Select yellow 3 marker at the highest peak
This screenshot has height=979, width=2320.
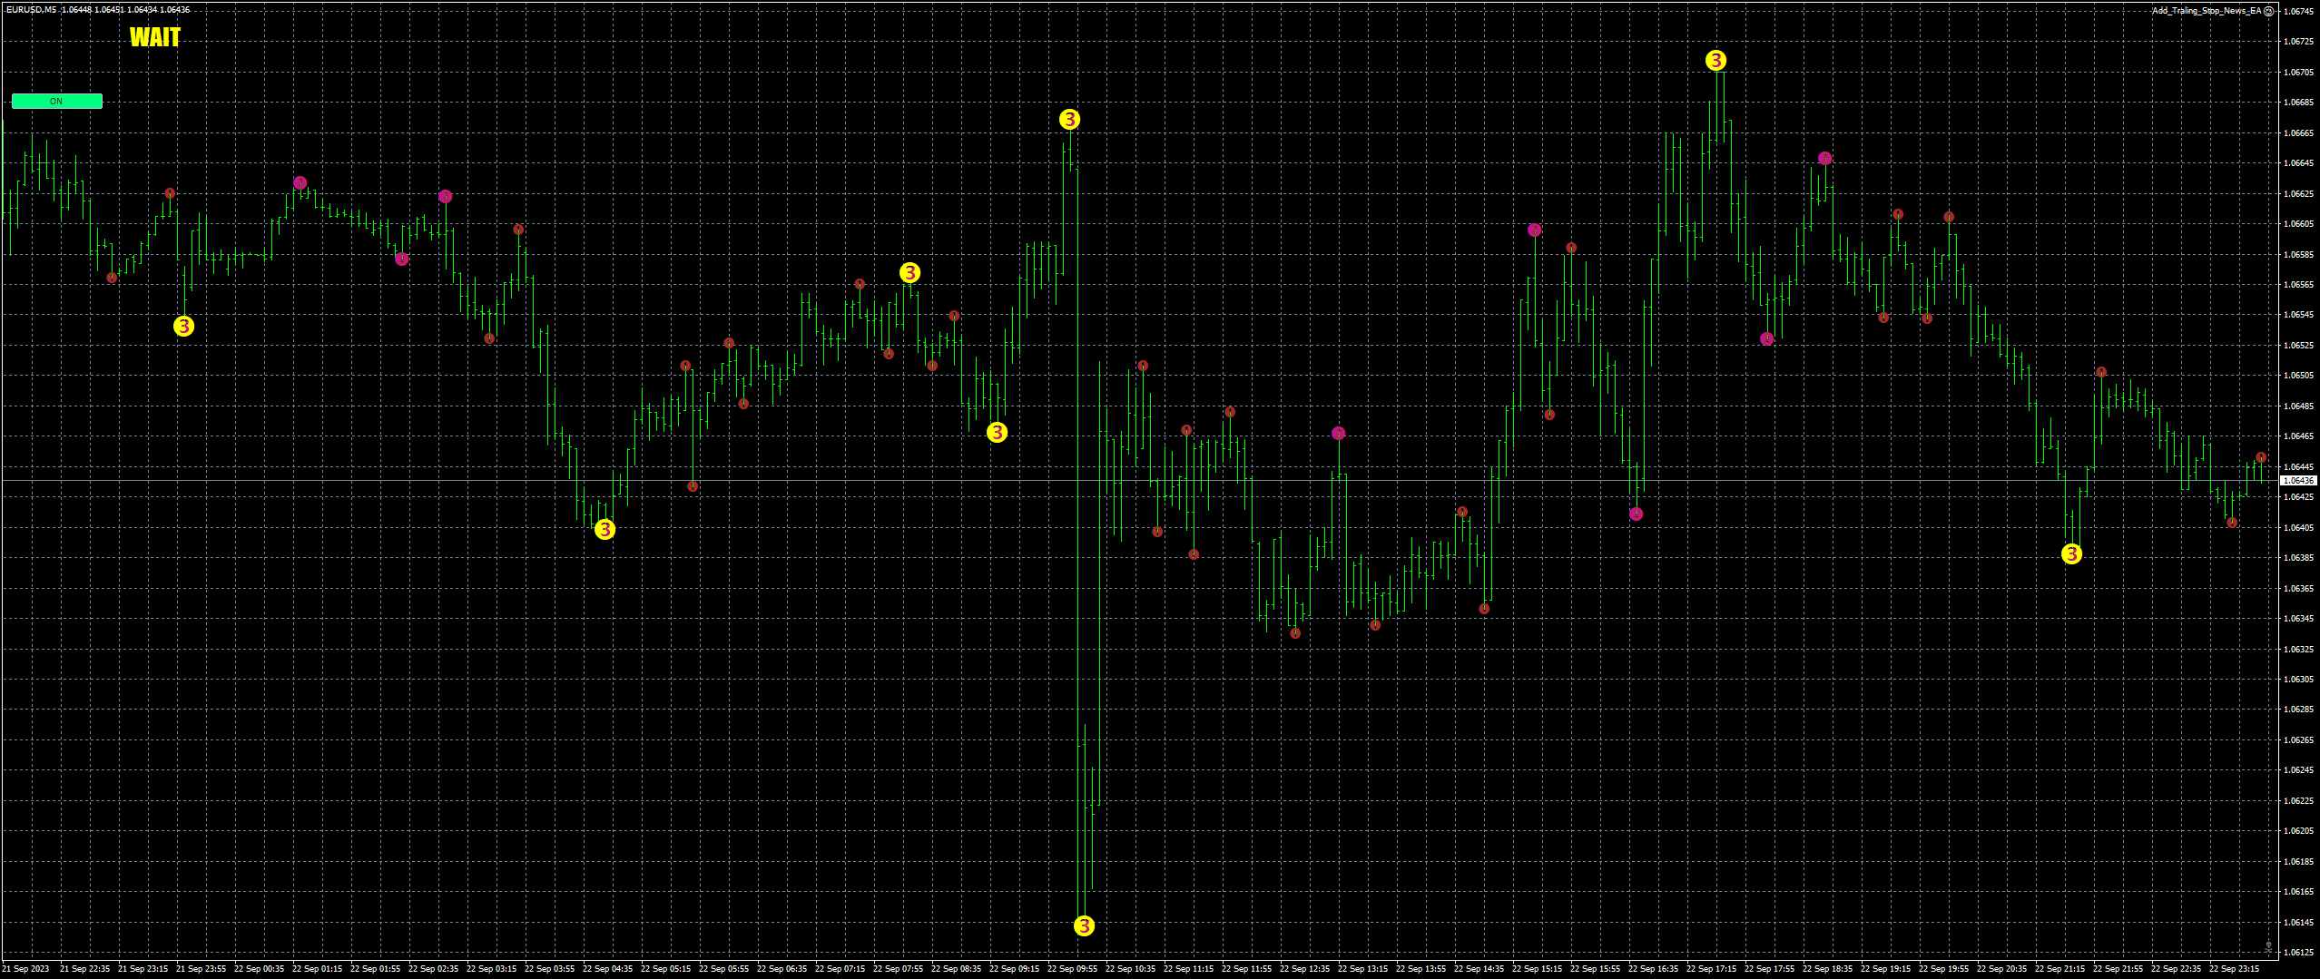coord(1715,60)
